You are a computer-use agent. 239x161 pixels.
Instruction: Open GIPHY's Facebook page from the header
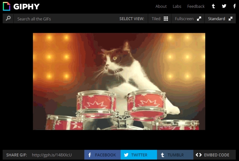click(235, 6)
